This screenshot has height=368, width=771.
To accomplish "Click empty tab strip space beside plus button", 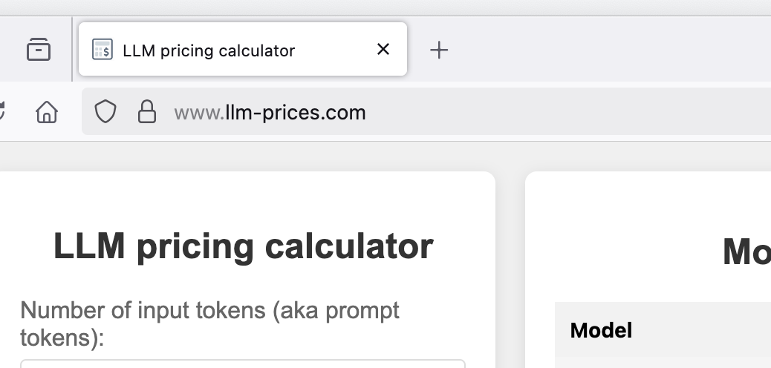I will tap(610, 49).
